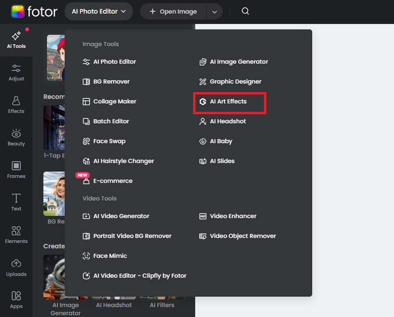Click the 1-Tap thumbnail image
The width and height of the screenshot is (394, 317).
coord(54,127)
